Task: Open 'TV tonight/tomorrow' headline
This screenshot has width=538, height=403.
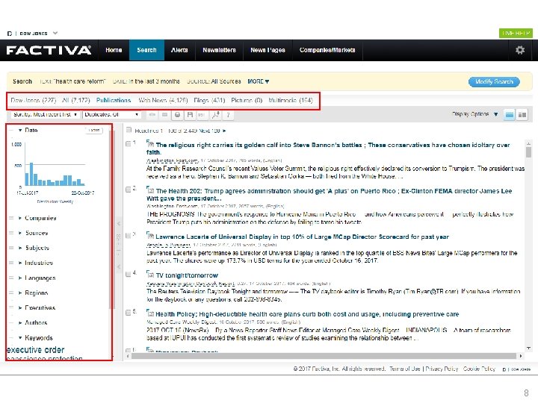Action: coord(187,275)
